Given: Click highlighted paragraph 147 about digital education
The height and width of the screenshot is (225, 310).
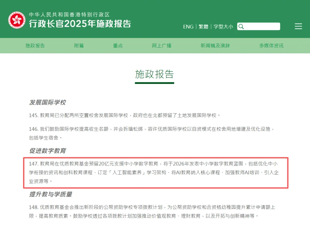Looking at the screenshot, I should coord(155,173).
